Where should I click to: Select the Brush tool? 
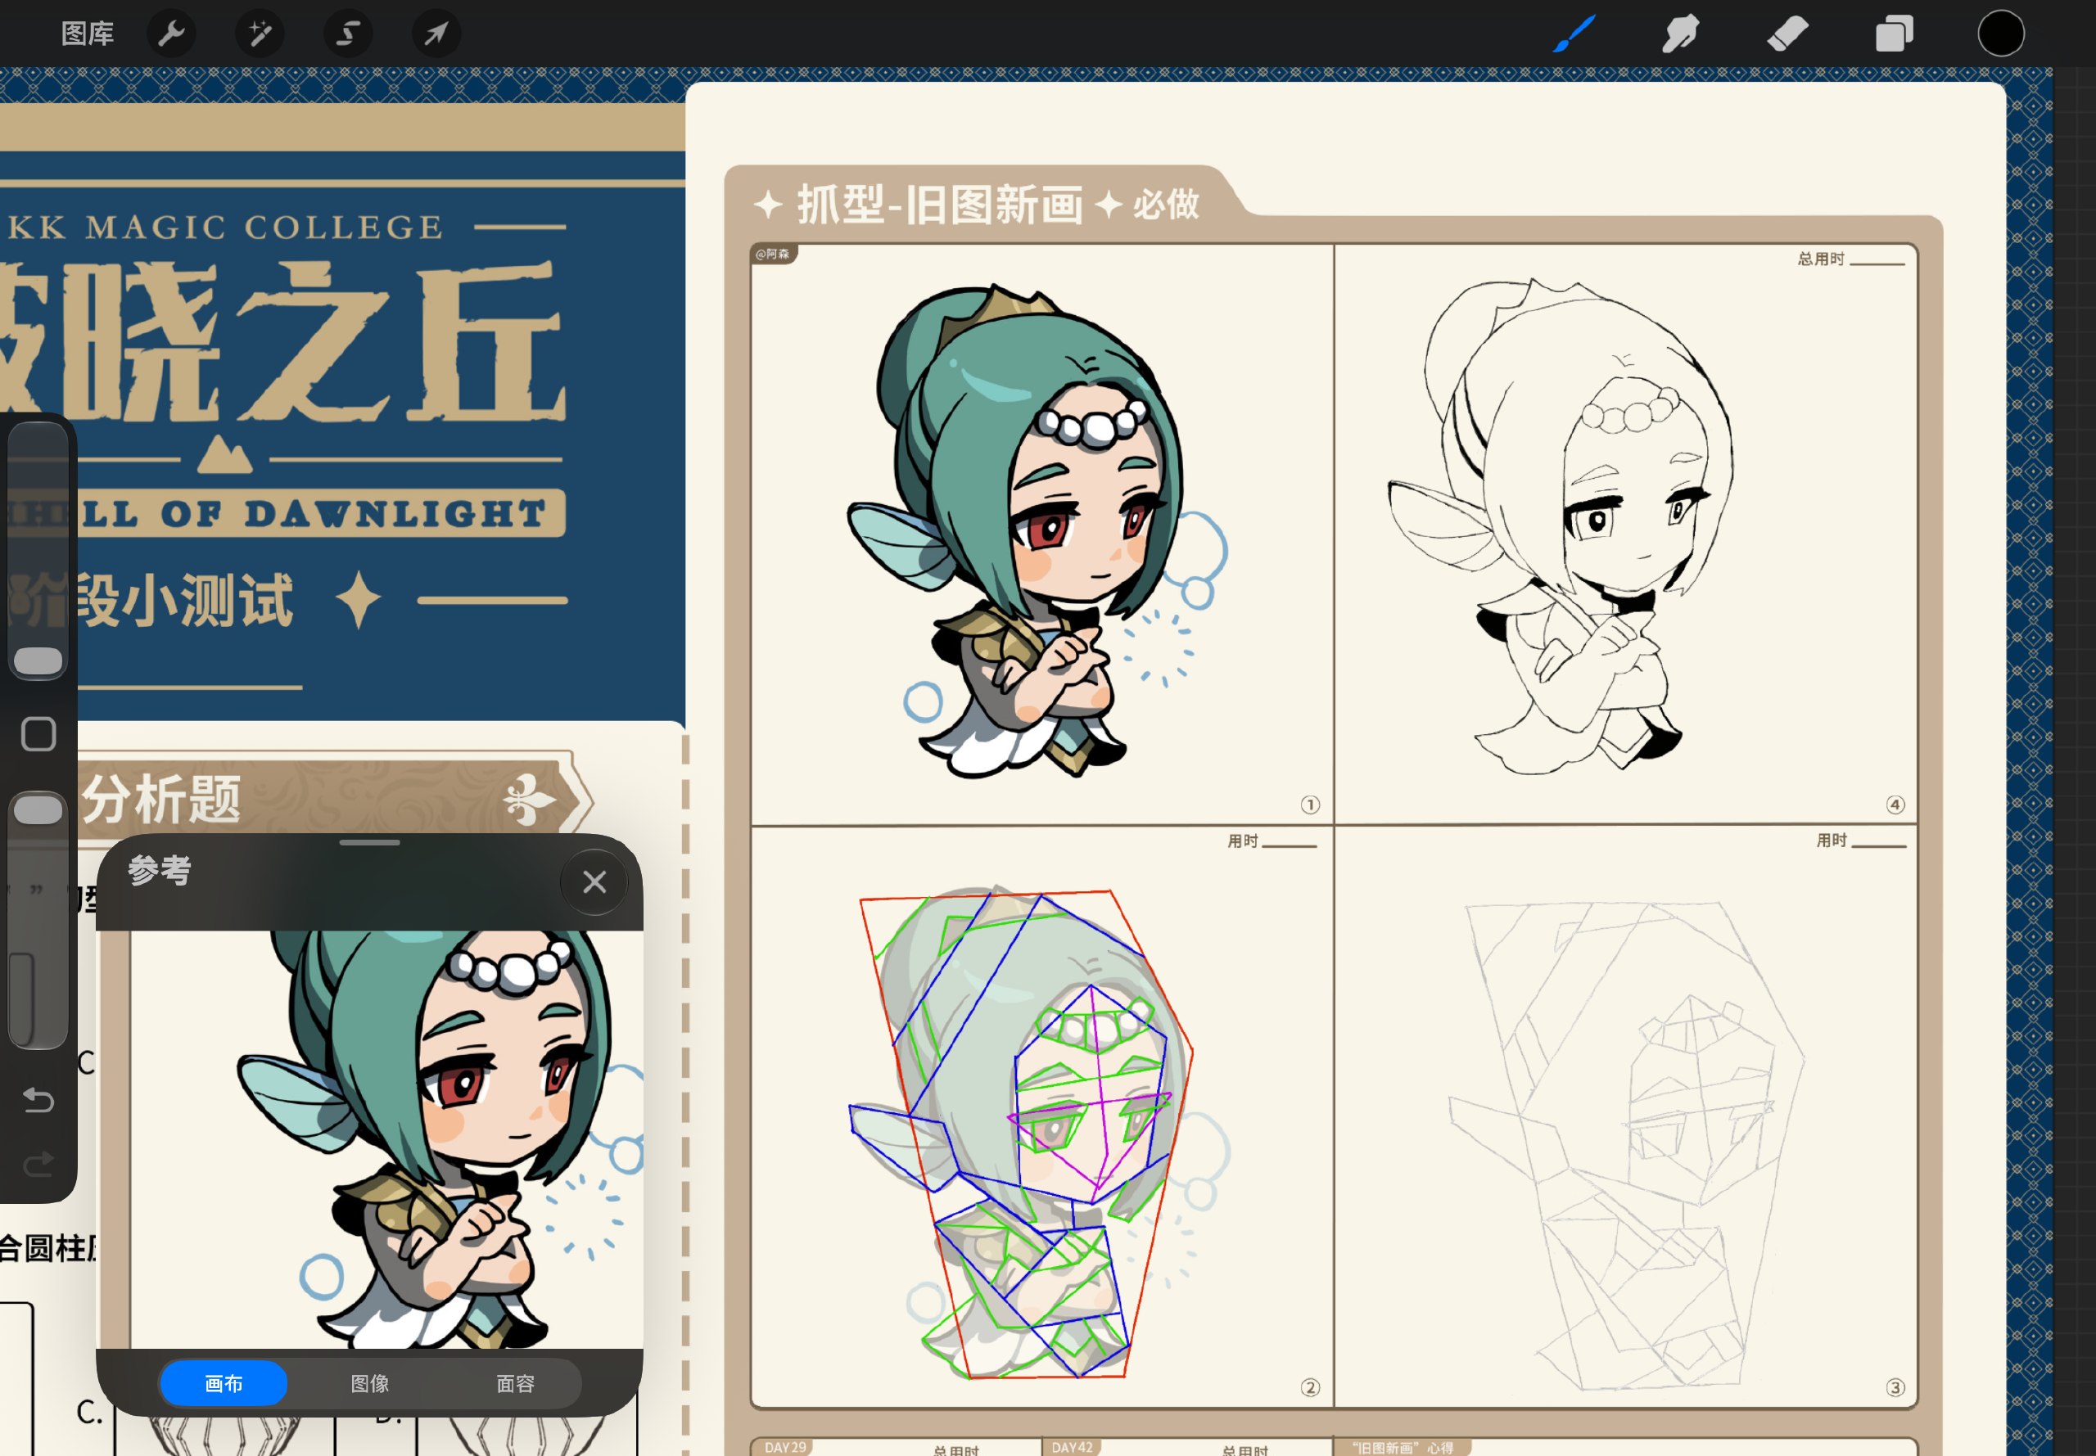pos(1574,34)
